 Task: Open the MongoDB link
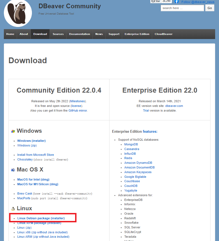(x=131, y=144)
